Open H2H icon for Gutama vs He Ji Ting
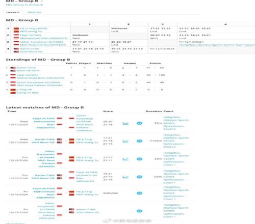 point(139,159)
